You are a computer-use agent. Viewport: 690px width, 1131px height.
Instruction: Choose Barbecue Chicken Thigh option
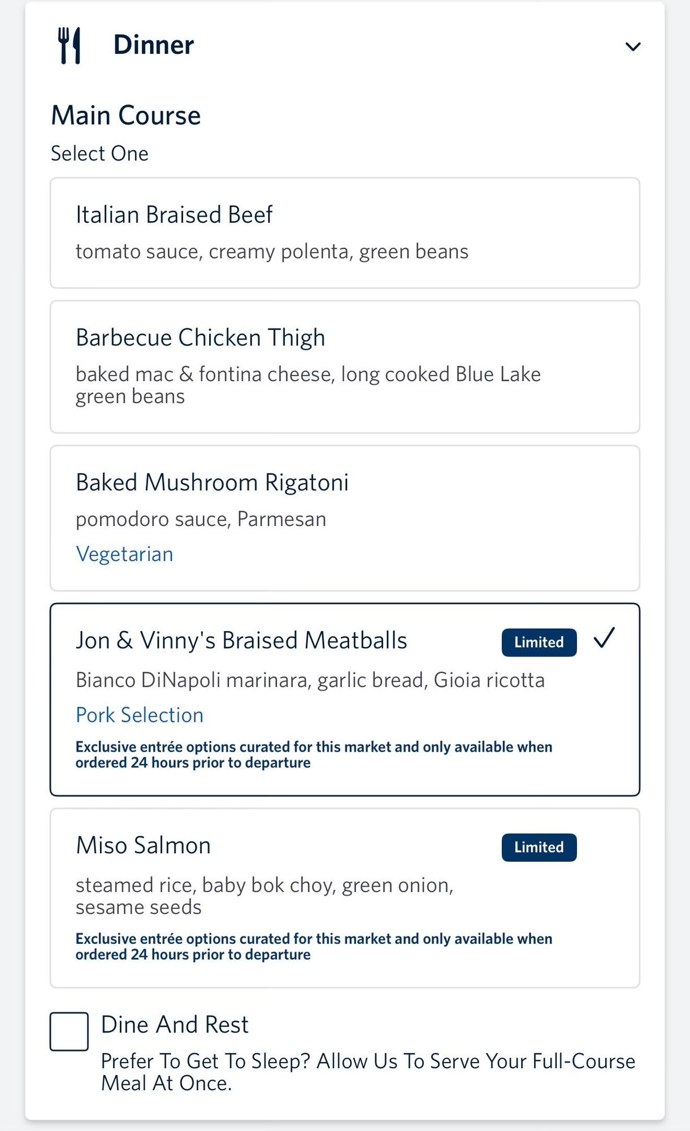coord(345,367)
